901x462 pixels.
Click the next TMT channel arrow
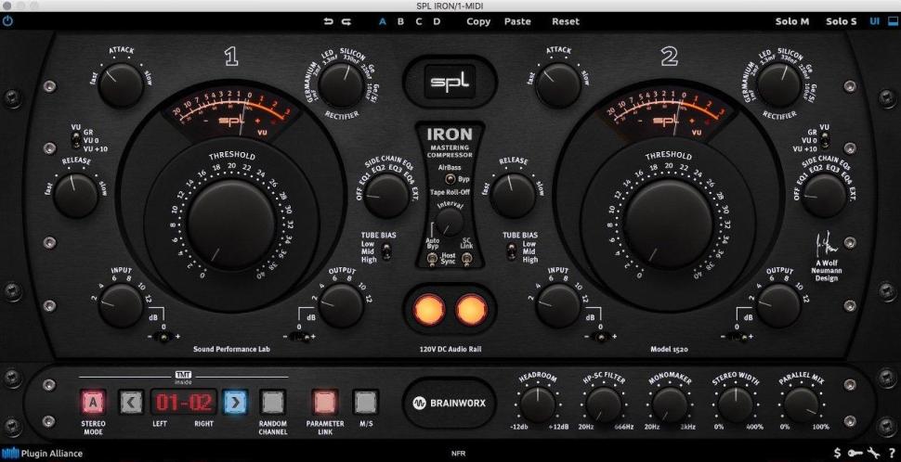tap(236, 403)
